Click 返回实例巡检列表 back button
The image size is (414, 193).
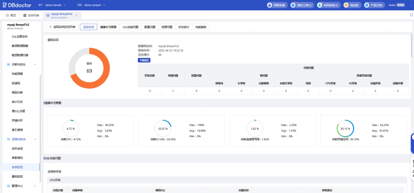click(62, 27)
